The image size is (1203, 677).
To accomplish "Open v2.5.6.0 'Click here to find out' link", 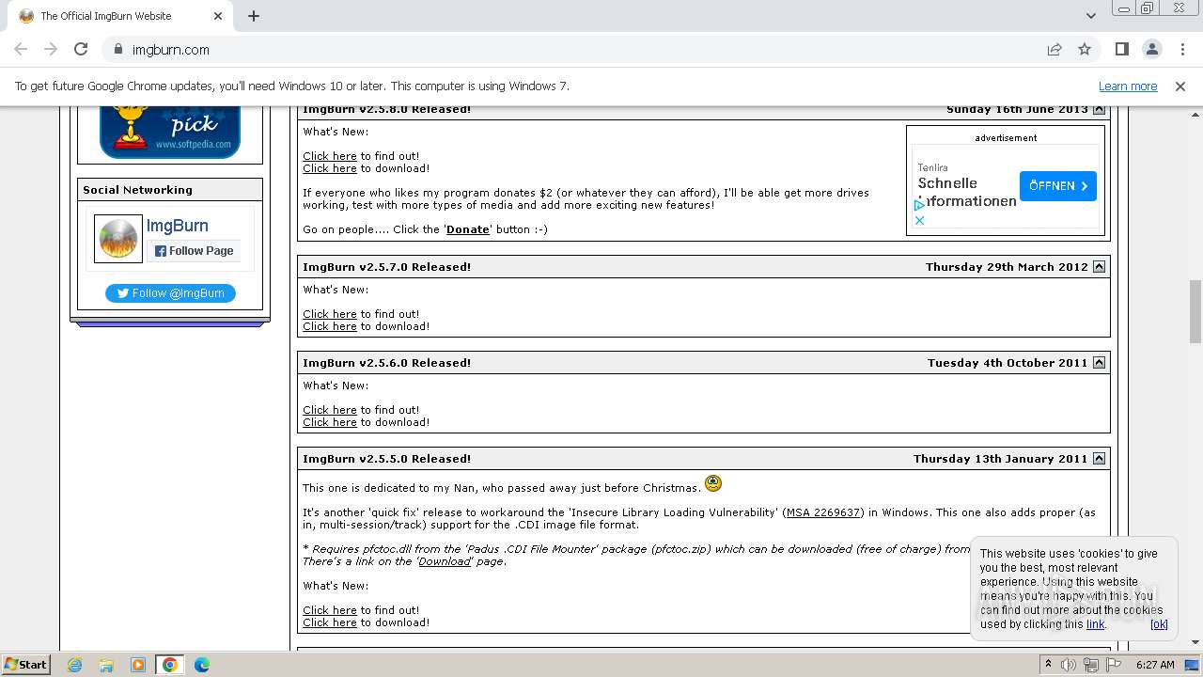I will point(330,410).
